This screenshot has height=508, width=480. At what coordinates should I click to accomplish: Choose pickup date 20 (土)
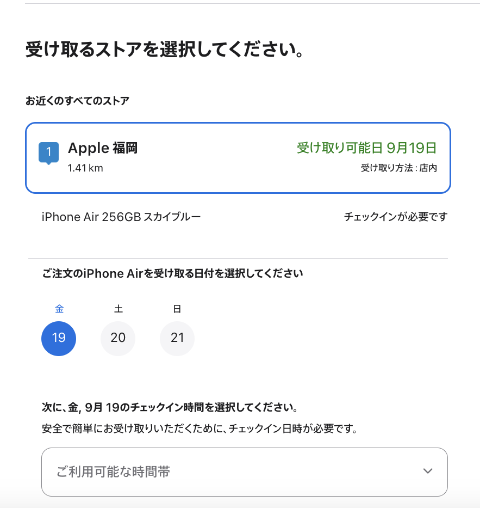[118, 339]
